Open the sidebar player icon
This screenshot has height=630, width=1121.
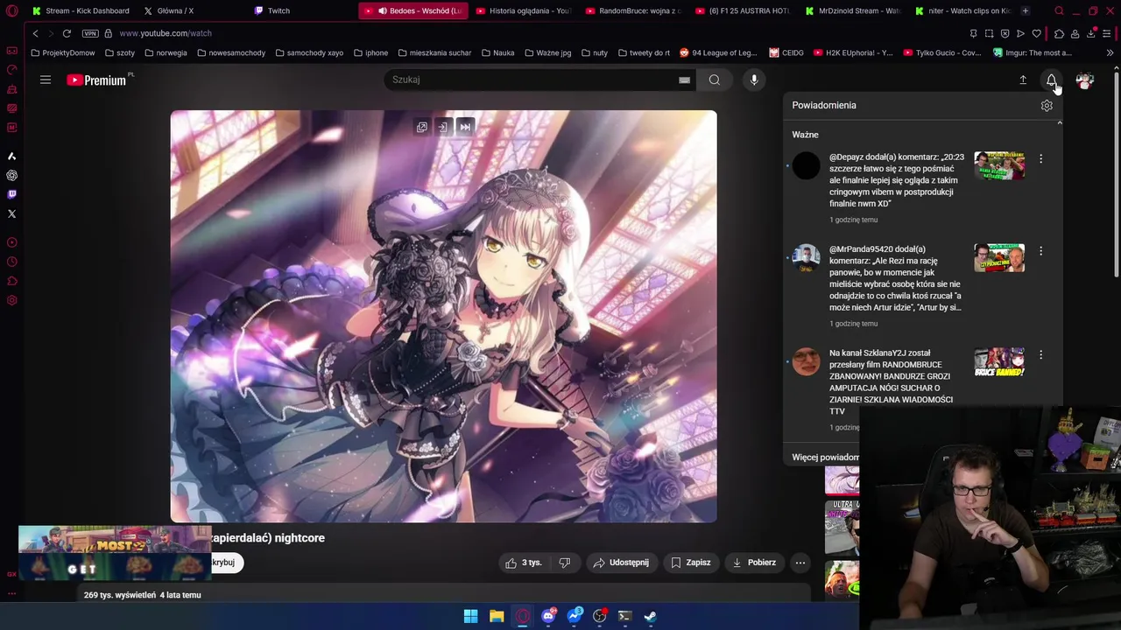tap(11, 242)
